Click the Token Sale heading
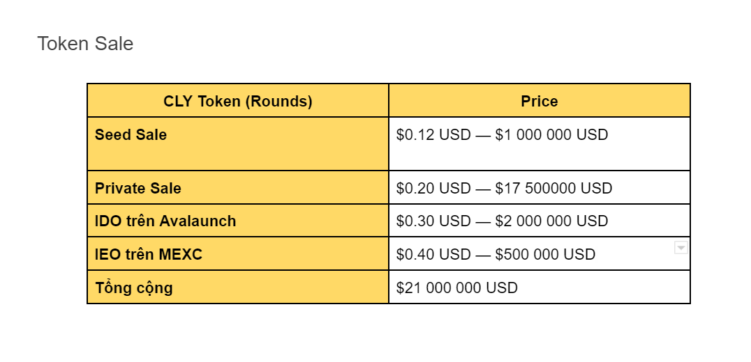The image size is (751, 362). (x=85, y=44)
